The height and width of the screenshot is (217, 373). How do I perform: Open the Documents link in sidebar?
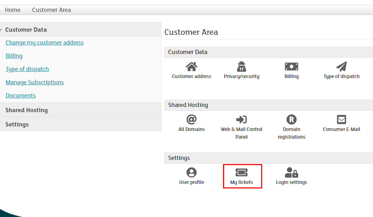tap(21, 95)
